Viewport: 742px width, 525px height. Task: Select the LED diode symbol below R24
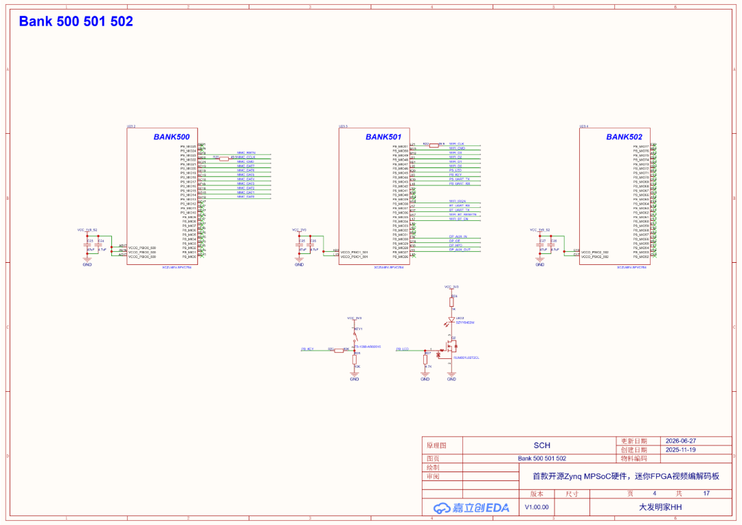(x=451, y=320)
